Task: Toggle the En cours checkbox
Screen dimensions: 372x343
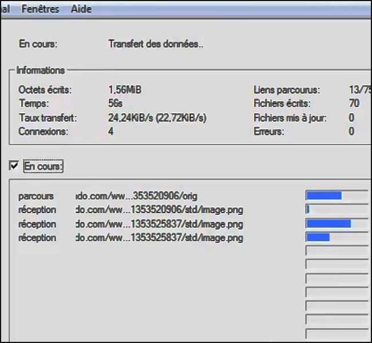Action: tap(14, 165)
